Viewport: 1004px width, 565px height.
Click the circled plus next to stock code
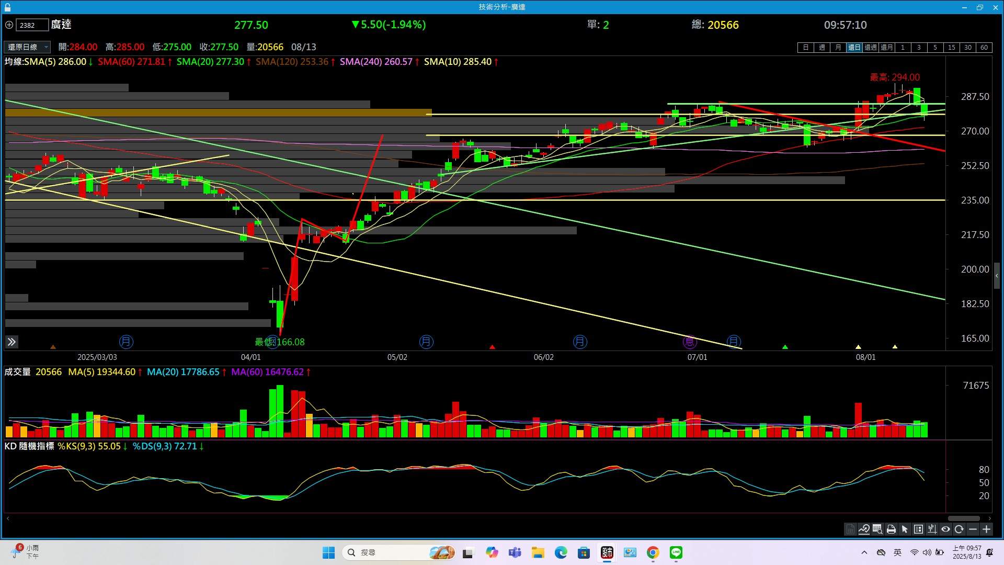[x=9, y=25]
